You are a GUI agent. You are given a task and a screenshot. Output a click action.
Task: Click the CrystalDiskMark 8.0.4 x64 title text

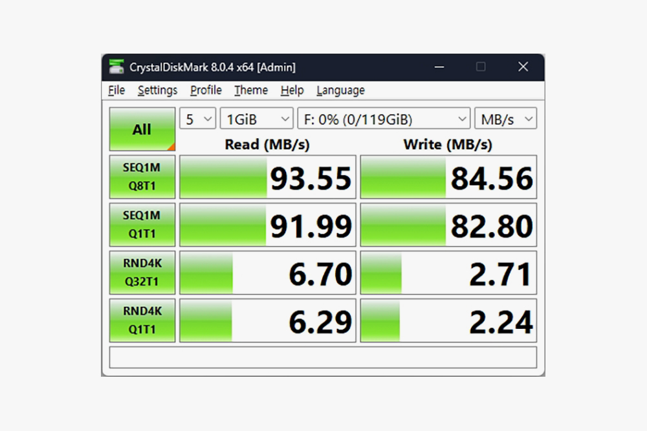(212, 67)
